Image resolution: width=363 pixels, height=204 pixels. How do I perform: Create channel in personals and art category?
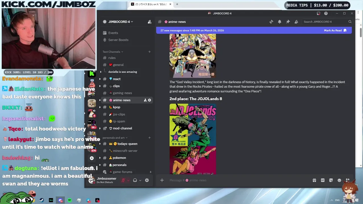(x=149, y=138)
